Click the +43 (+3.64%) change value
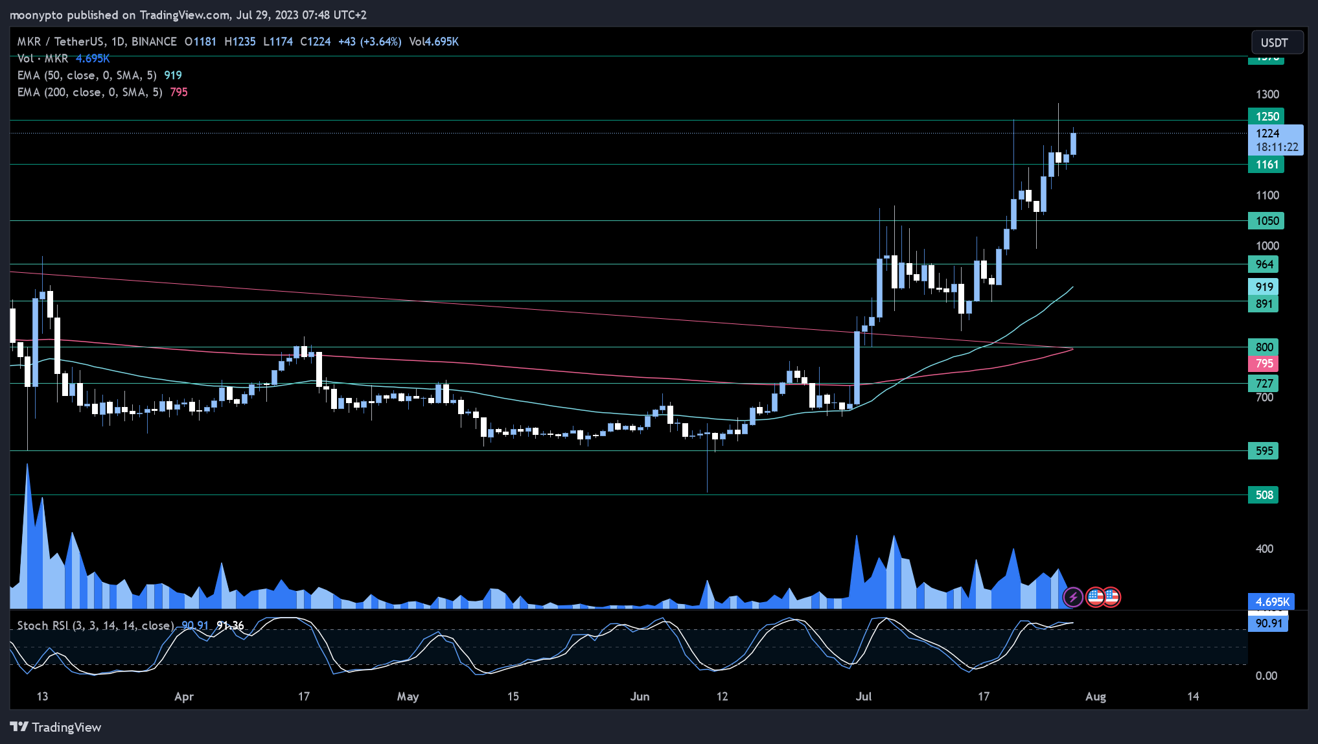Image resolution: width=1318 pixels, height=744 pixels. 370,41
